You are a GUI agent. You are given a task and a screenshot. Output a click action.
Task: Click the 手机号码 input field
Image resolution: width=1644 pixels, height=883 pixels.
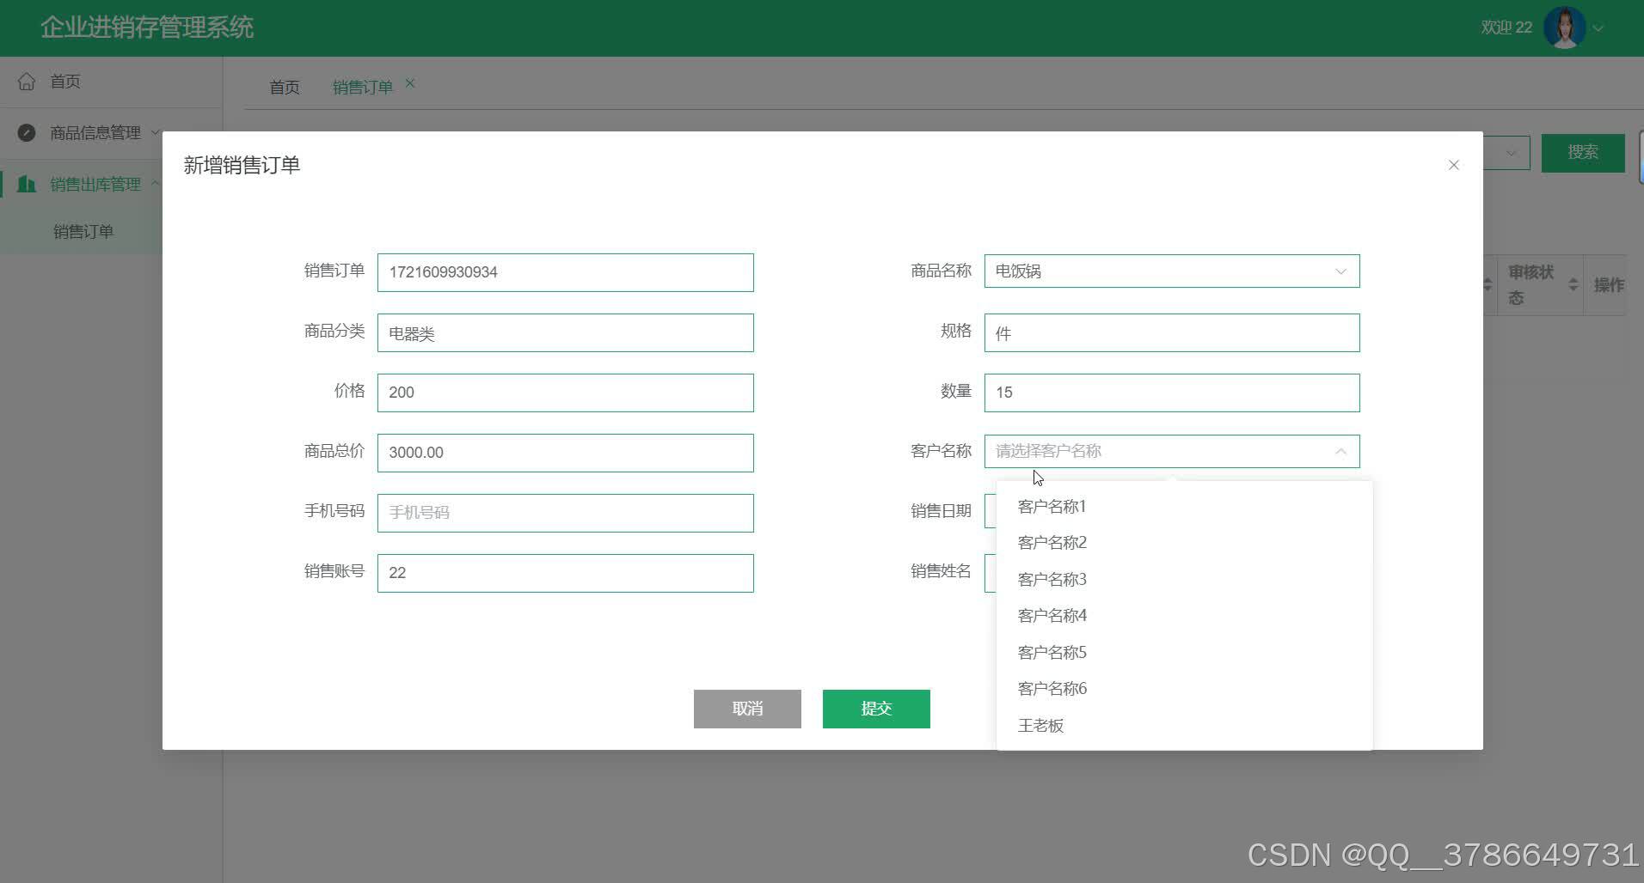[x=566, y=513]
